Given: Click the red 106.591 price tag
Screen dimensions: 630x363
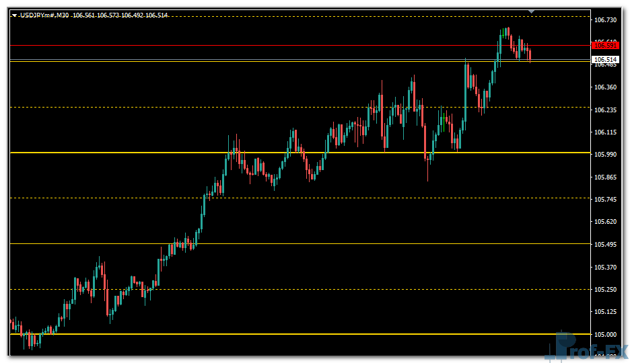Looking at the screenshot, I should click(604, 45).
